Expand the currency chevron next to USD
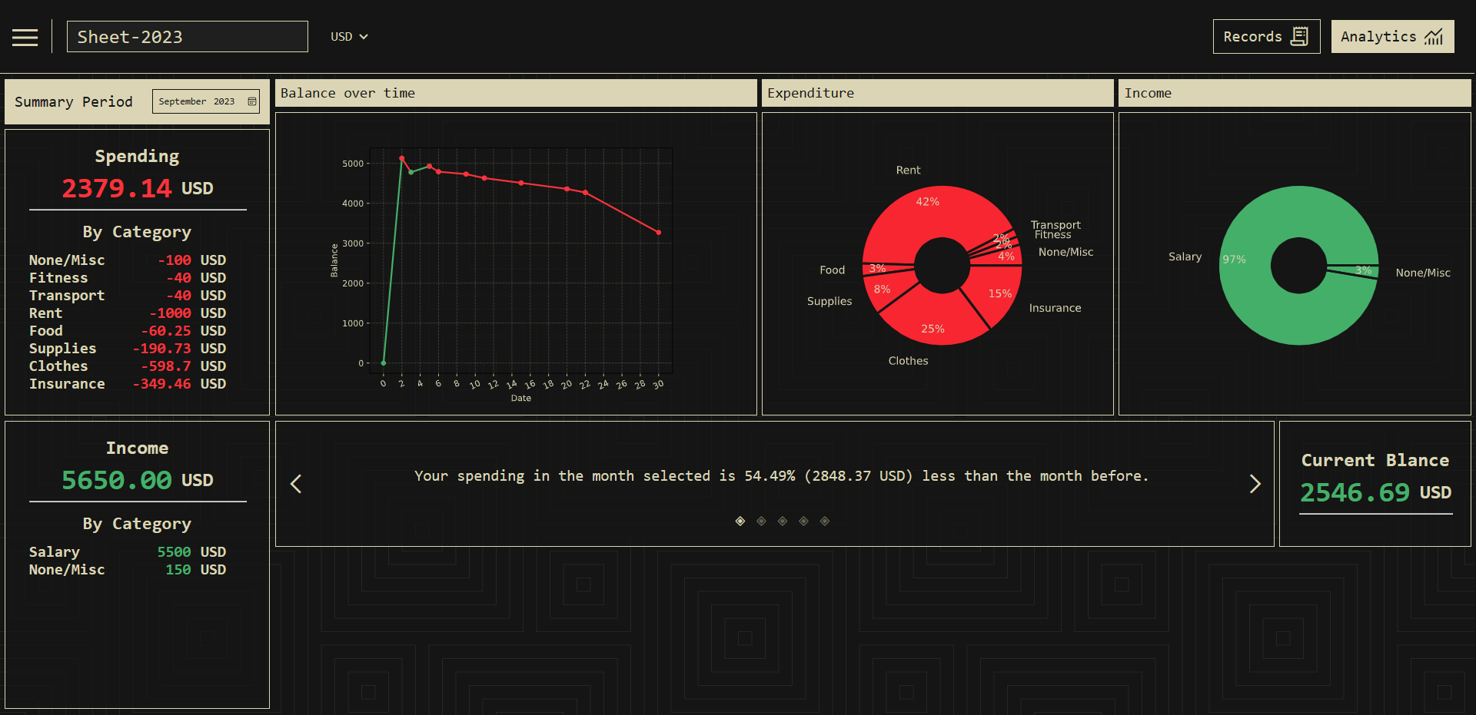The image size is (1476, 715). (x=365, y=36)
